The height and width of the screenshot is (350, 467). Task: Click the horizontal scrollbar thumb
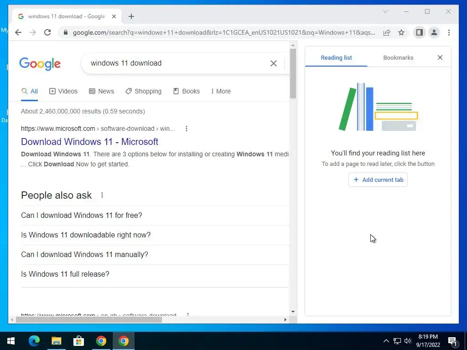(x=89, y=319)
